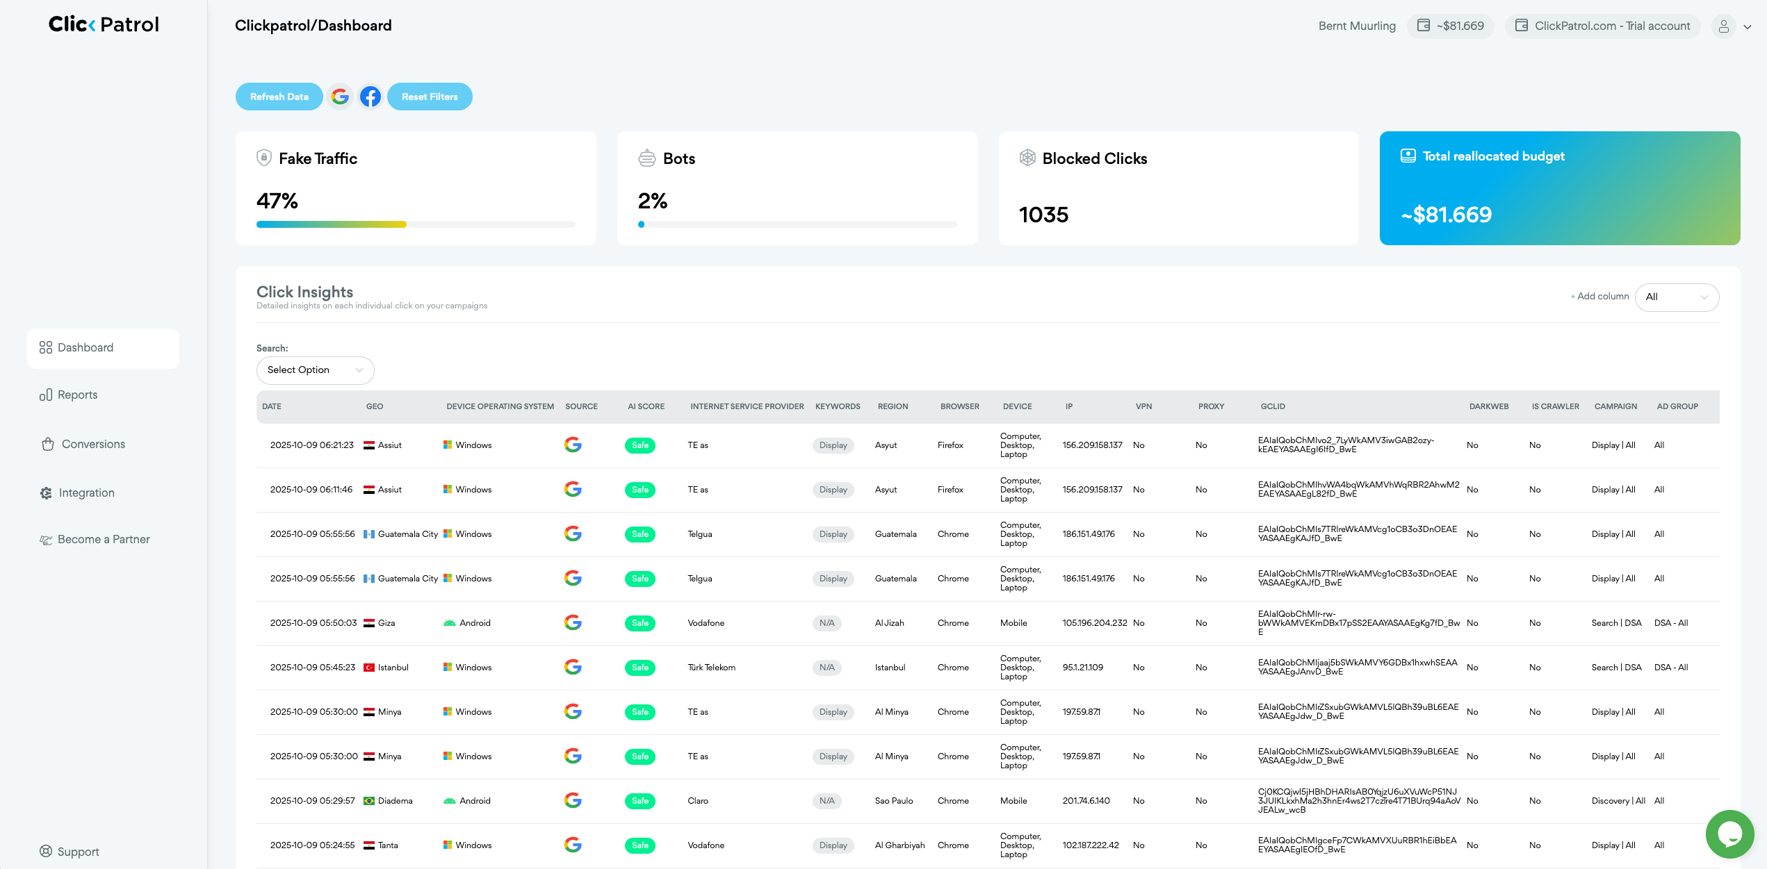Screen dimensions: 1767x869
Task: Click the Fake Traffic shield icon
Action: 263,158
